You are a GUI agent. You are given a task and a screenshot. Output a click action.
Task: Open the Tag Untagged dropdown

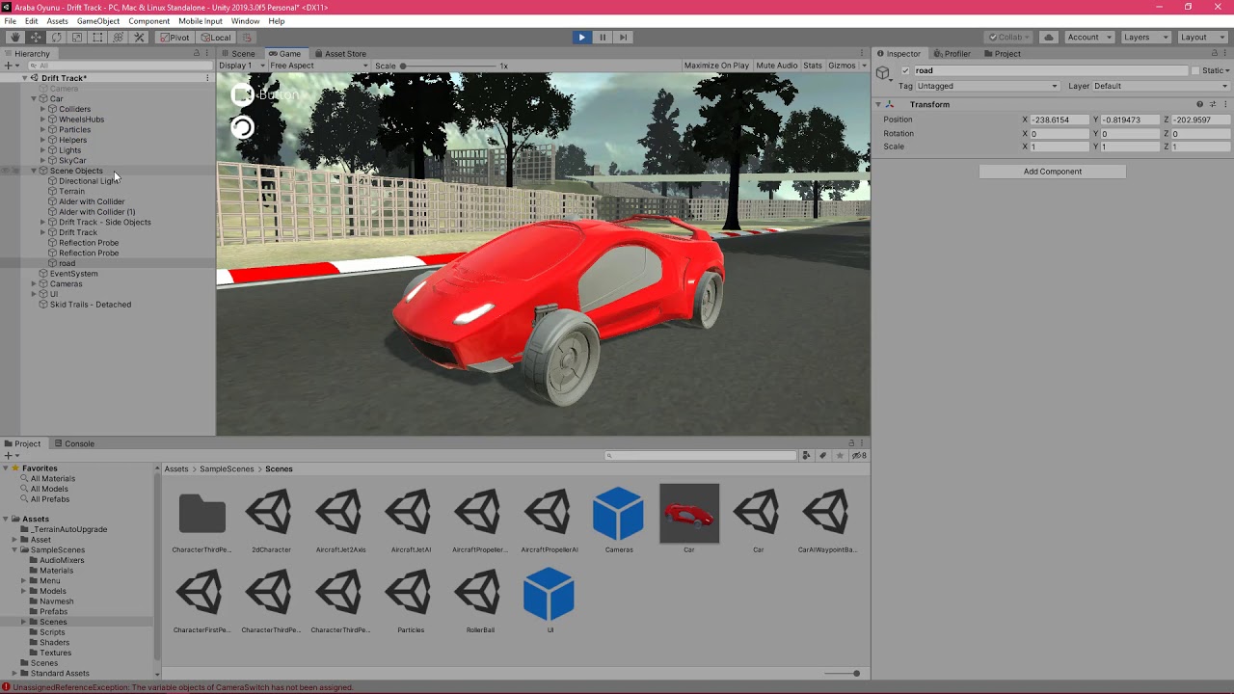(x=987, y=86)
